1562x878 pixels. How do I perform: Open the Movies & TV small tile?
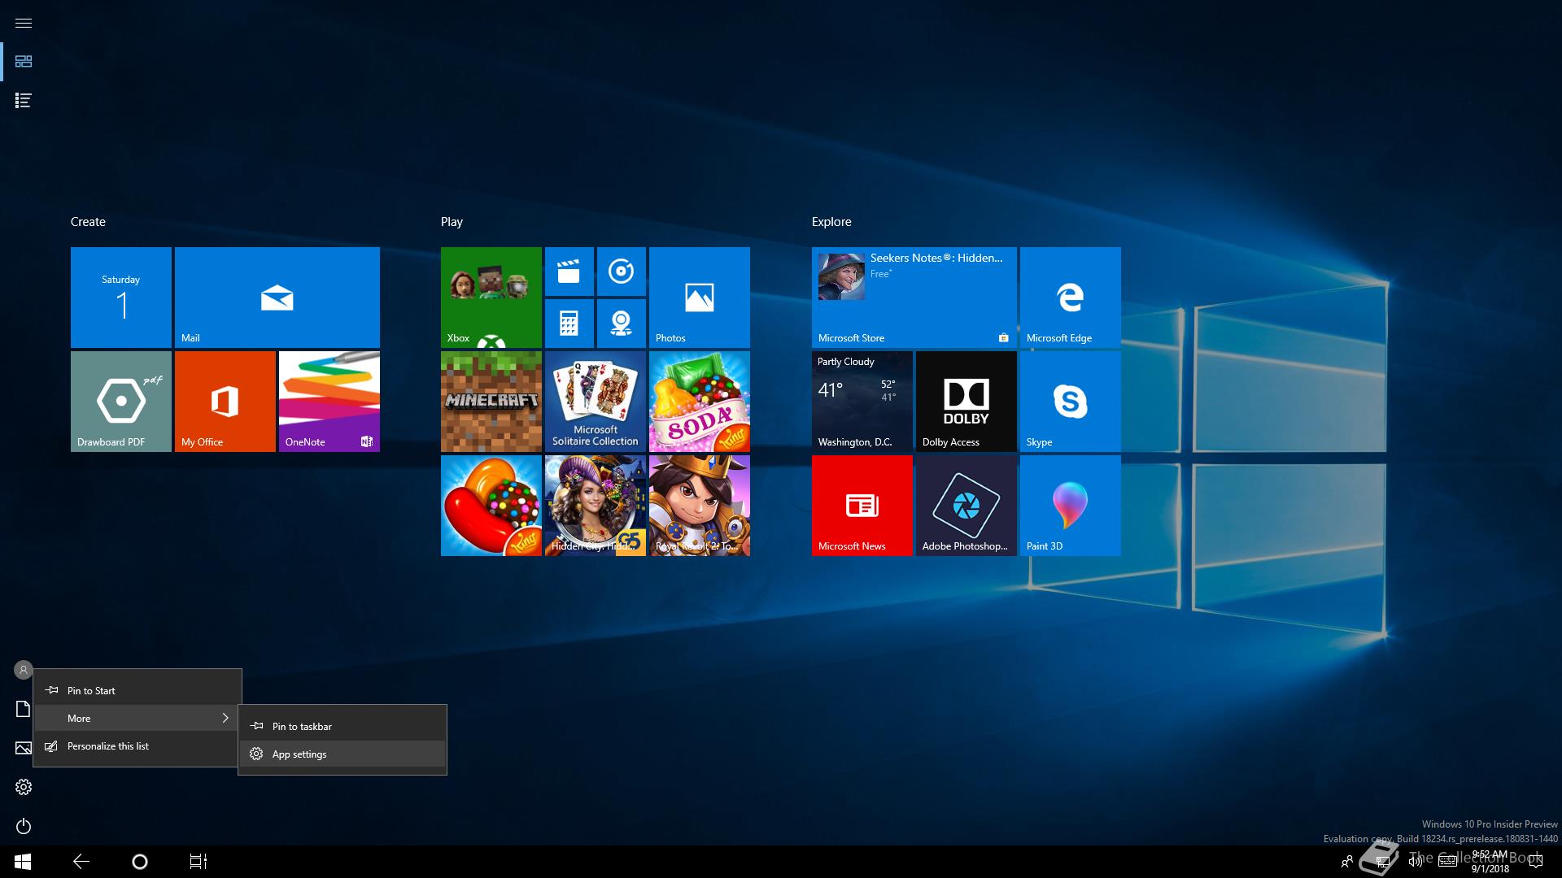(x=569, y=272)
